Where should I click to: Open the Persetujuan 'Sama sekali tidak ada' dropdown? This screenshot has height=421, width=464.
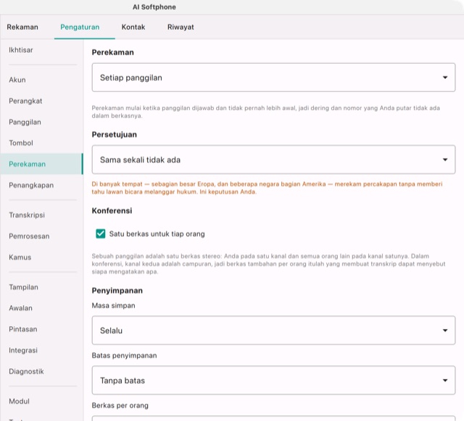coord(273,159)
